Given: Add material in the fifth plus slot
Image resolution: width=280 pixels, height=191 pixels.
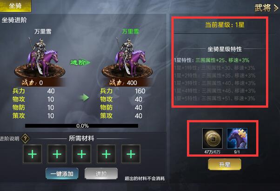Looking at the screenshot, I should pyautogui.click(x=131, y=154).
